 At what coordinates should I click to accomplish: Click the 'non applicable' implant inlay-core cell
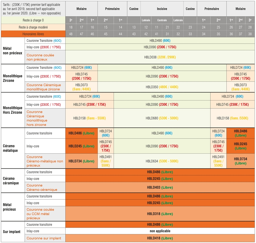[x=160, y=231]
